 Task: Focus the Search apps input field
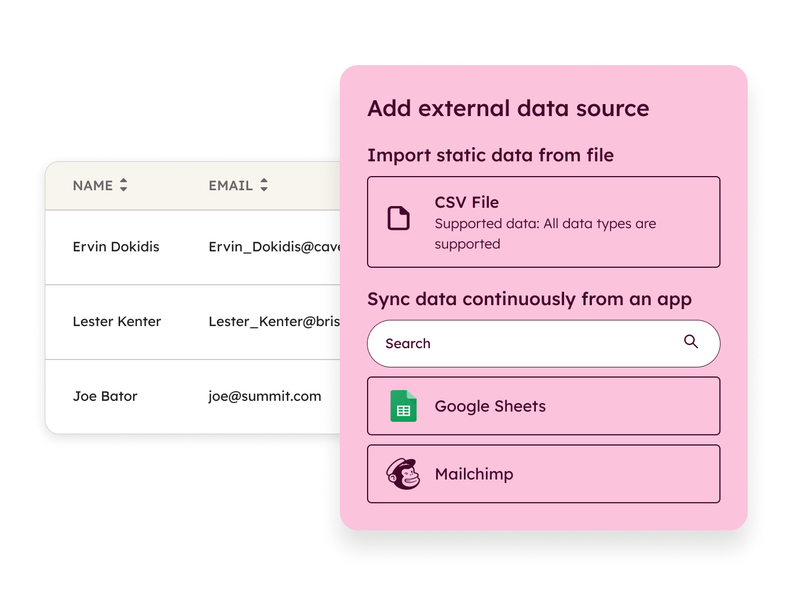[527, 344]
